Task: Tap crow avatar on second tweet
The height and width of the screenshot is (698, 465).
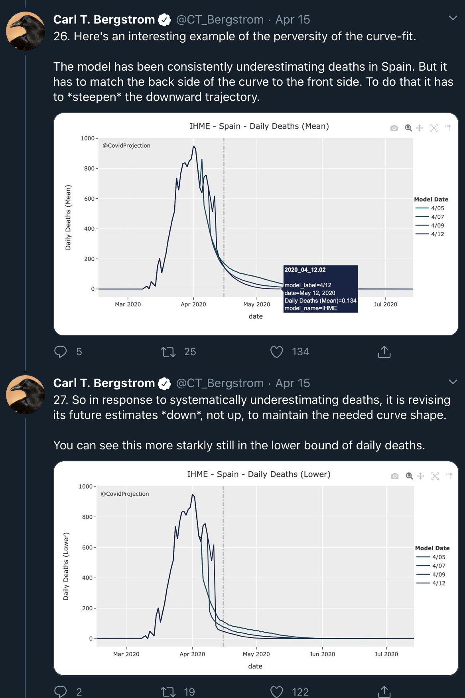Action: pyautogui.click(x=26, y=394)
